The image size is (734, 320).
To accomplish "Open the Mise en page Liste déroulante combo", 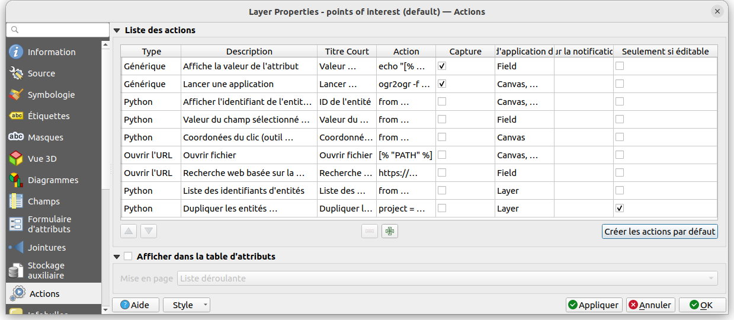I will (447, 278).
